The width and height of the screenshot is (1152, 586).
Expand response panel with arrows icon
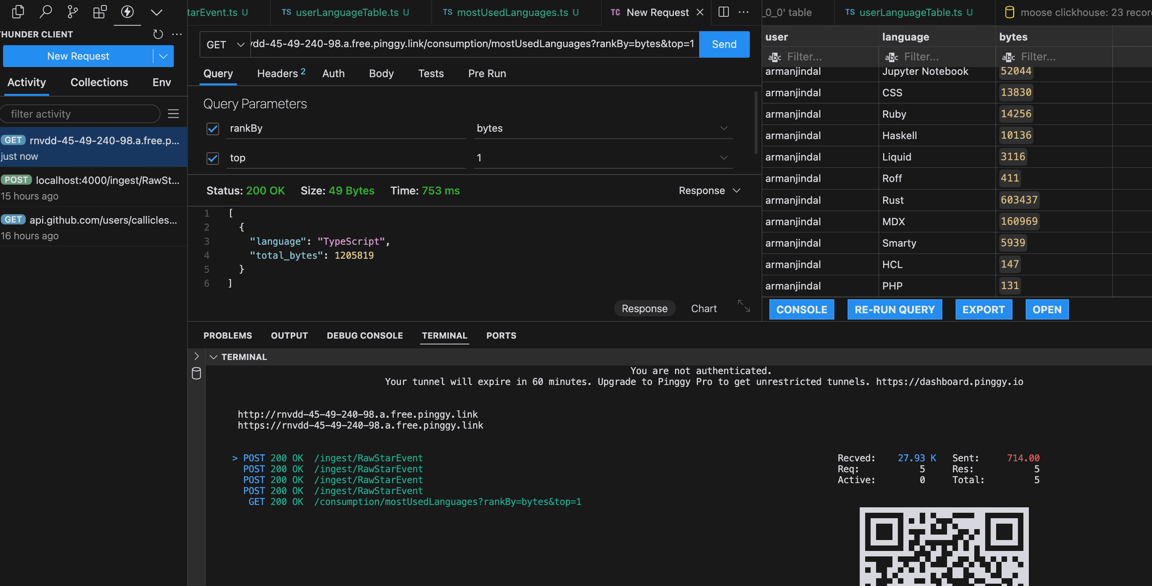click(744, 306)
